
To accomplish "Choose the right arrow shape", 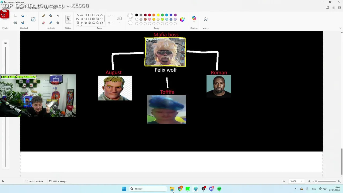I will (94, 19).
